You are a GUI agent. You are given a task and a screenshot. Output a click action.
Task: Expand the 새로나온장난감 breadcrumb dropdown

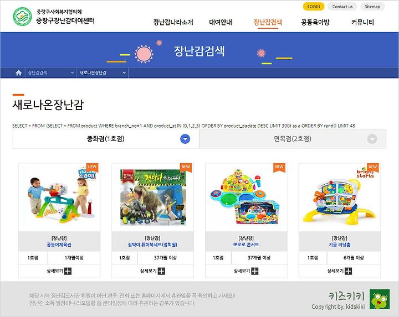(x=103, y=72)
